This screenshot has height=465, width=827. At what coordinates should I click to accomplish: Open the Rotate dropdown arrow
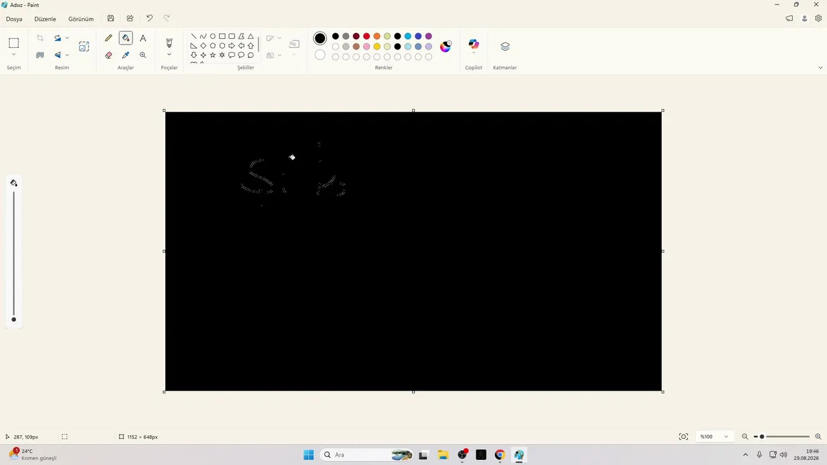67,38
